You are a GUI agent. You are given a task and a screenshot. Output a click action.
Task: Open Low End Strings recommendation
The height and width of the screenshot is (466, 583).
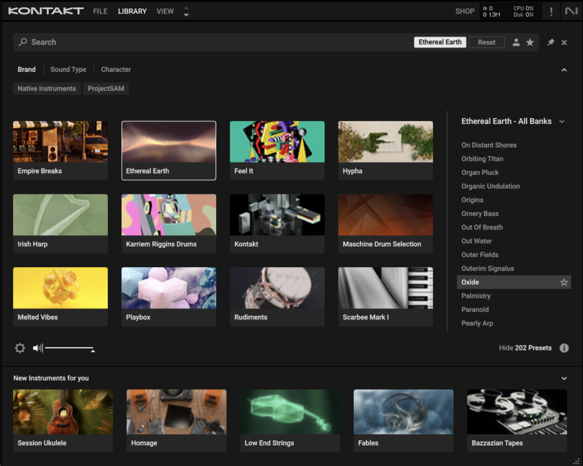coord(290,421)
